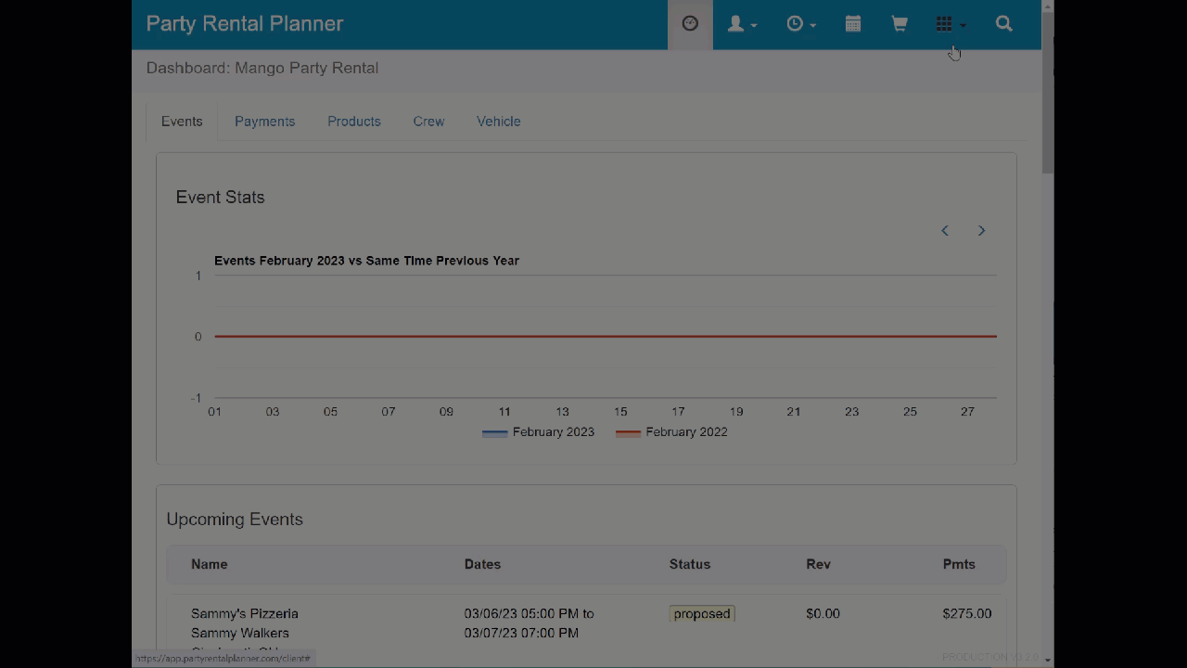Click the scrollbar down arrow
This screenshot has height=668, width=1187.
1048,661
